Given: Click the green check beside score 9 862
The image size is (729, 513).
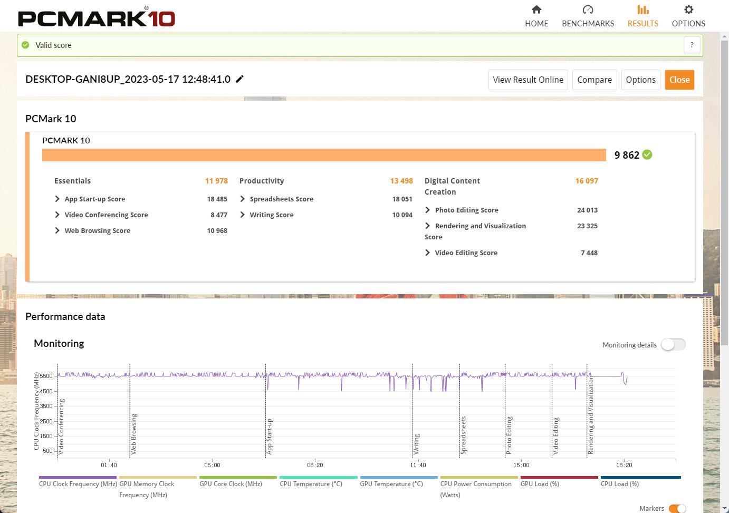Looking at the screenshot, I should pos(648,154).
